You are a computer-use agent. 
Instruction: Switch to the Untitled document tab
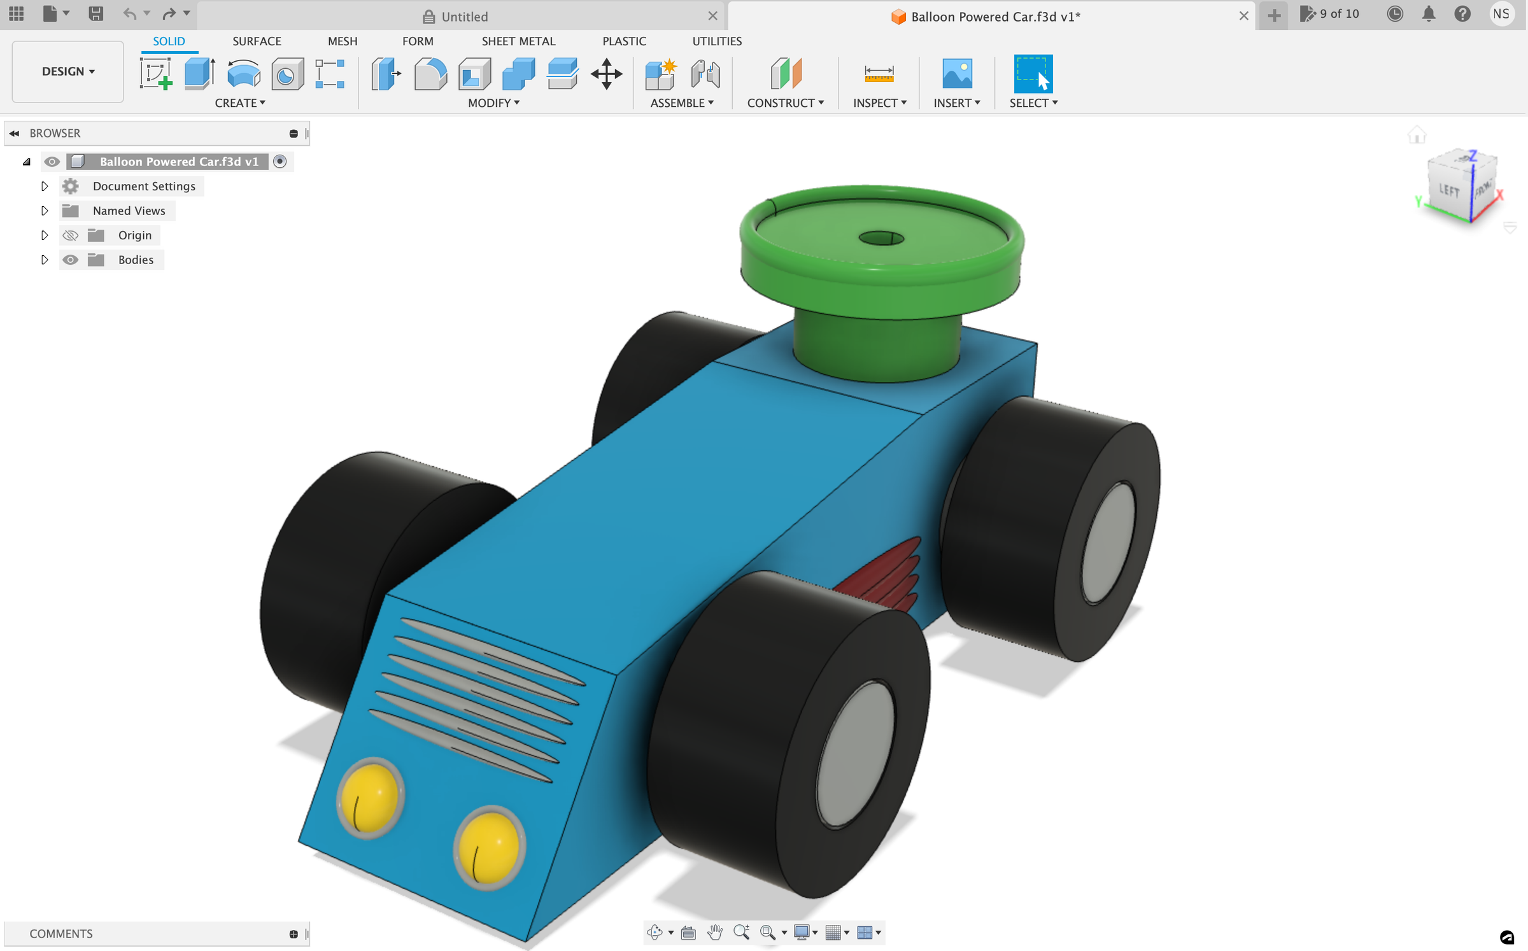click(465, 16)
